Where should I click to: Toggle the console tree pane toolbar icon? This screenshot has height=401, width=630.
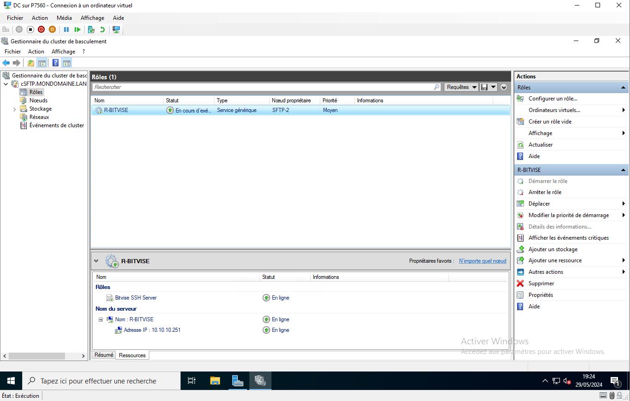[41, 63]
